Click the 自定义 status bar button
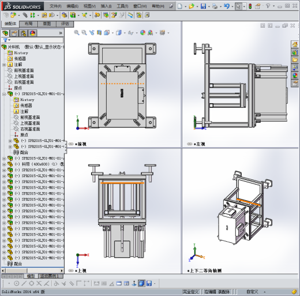The image size is (300, 296). [252, 292]
